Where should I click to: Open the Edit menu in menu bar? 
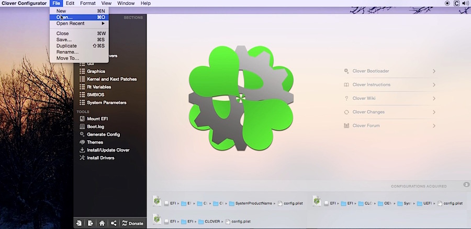70,3
